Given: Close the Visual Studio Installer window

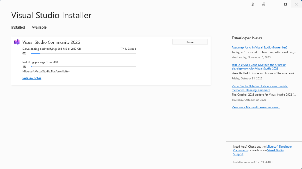Looking at the screenshot, I should pyautogui.click(x=296, y=4).
